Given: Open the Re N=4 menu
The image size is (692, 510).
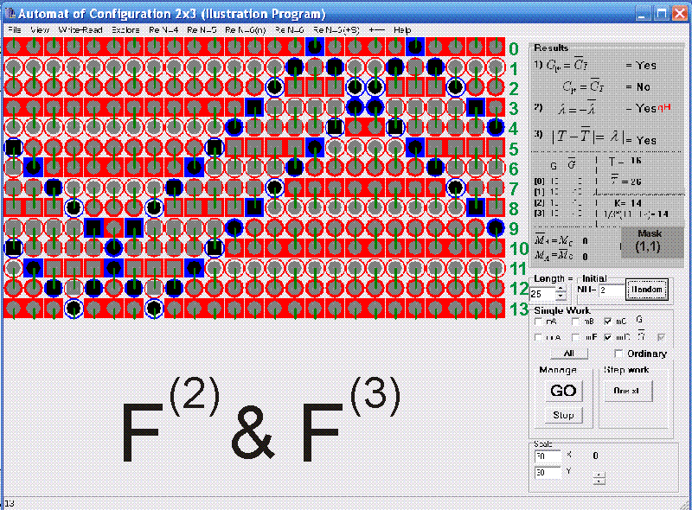Looking at the screenshot, I should [x=163, y=30].
